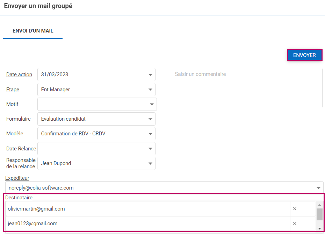
Task: Open the empty Motif dropdown
Action: (x=152, y=104)
